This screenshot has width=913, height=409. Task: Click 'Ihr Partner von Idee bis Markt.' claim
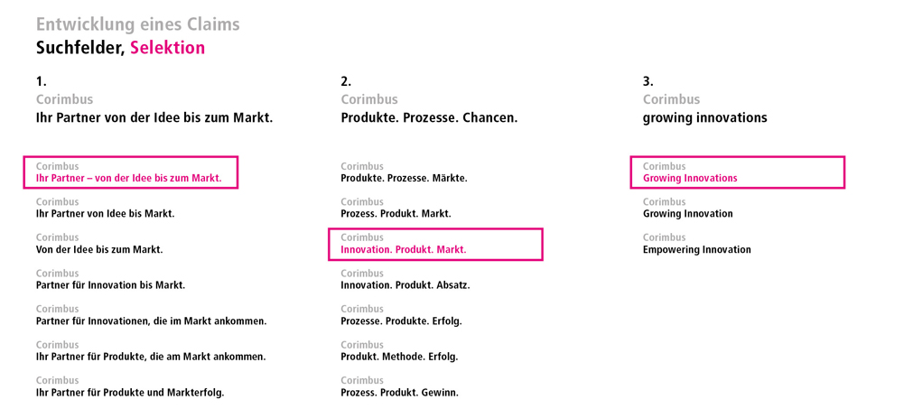pos(106,213)
